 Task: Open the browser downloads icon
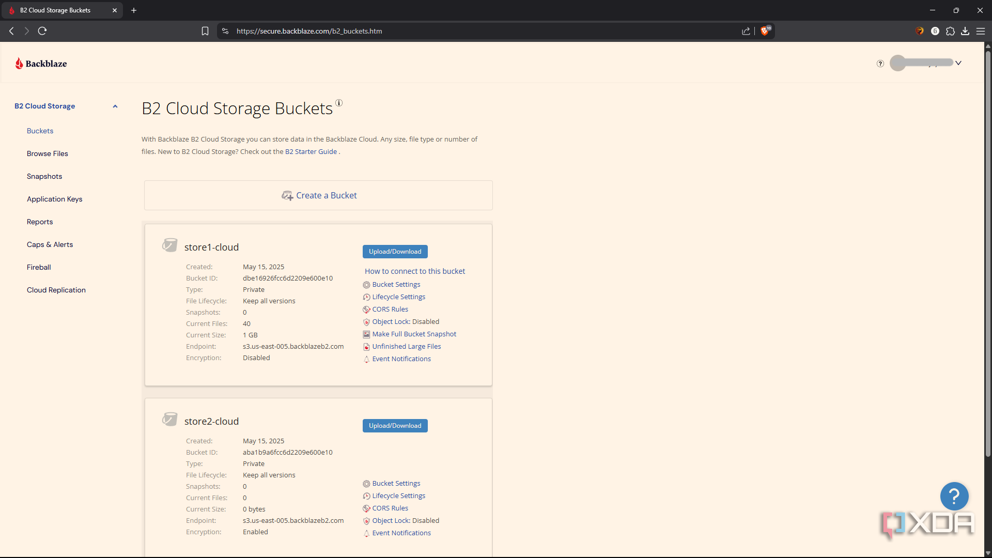(965, 31)
